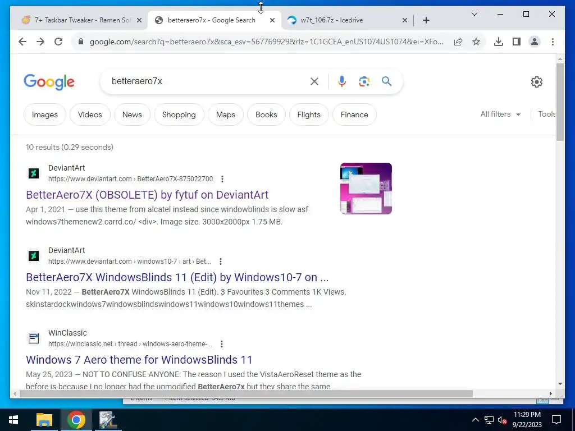Click the Chrome taskbar icon

tap(76, 420)
